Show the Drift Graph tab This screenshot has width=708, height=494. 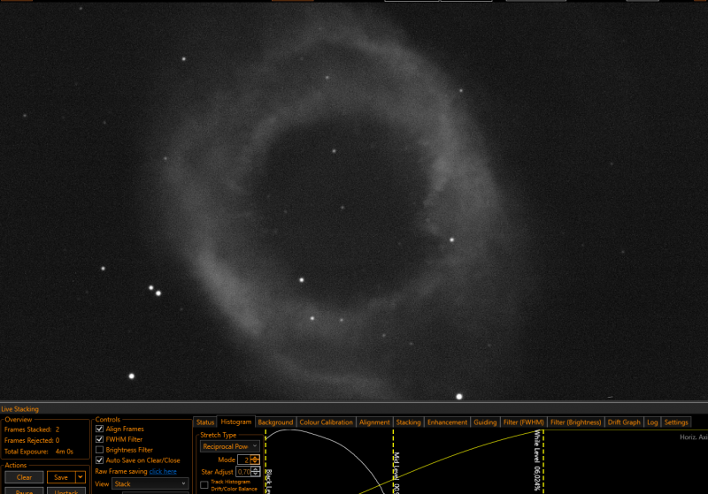pyautogui.click(x=624, y=422)
